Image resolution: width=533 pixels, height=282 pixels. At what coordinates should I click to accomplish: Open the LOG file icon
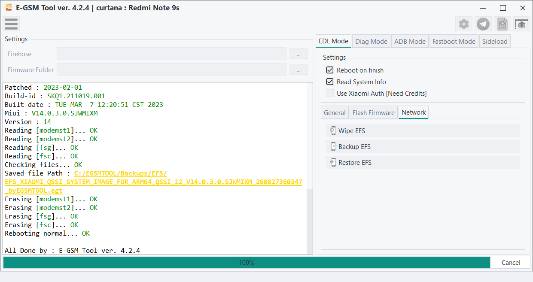pos(503,24)
